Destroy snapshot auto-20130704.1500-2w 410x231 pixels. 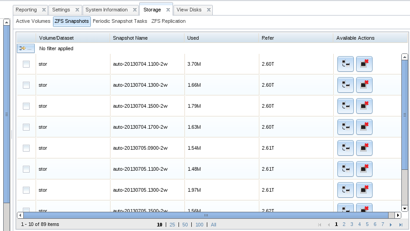pos(364,106)
